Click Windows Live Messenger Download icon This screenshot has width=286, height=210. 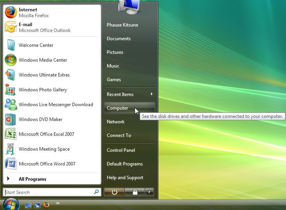pos(11,105)
